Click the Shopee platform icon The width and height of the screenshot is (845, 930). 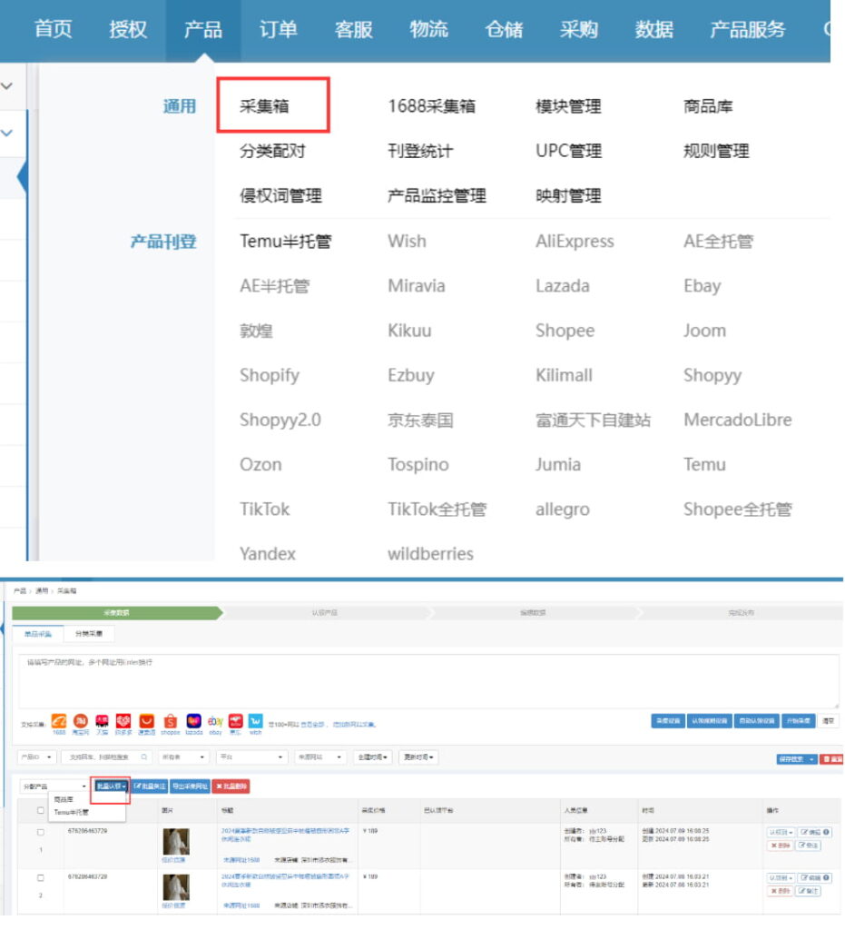click(x=170, y=720)
